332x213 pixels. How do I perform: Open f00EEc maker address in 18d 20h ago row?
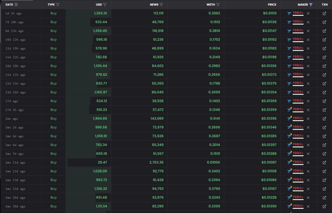pyautogui.click(x=298, y=66)
